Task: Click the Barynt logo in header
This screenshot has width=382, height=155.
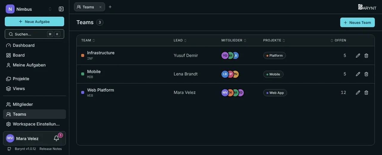Action: 367,7
